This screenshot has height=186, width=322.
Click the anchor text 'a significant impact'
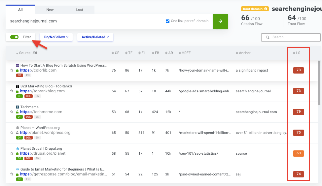252,70
